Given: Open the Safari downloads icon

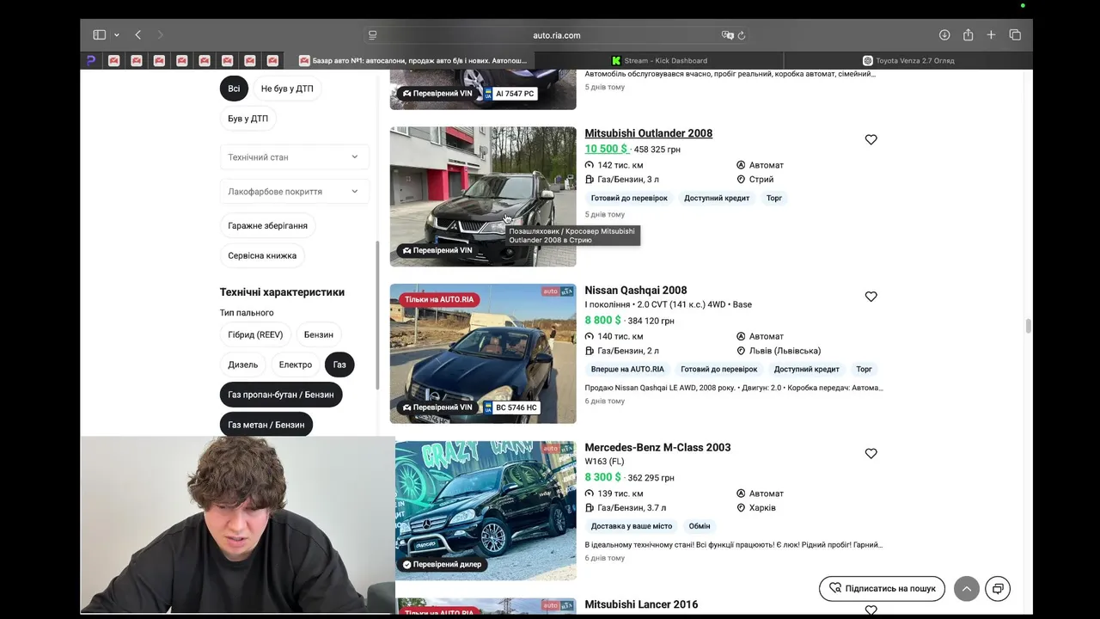Looking at the screenshot, I should 944,35.
